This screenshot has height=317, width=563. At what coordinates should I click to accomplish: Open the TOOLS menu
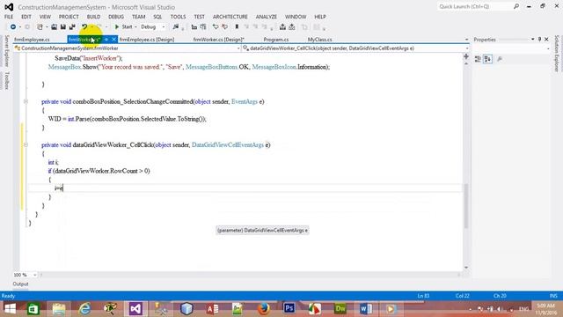tap(178, 17)
